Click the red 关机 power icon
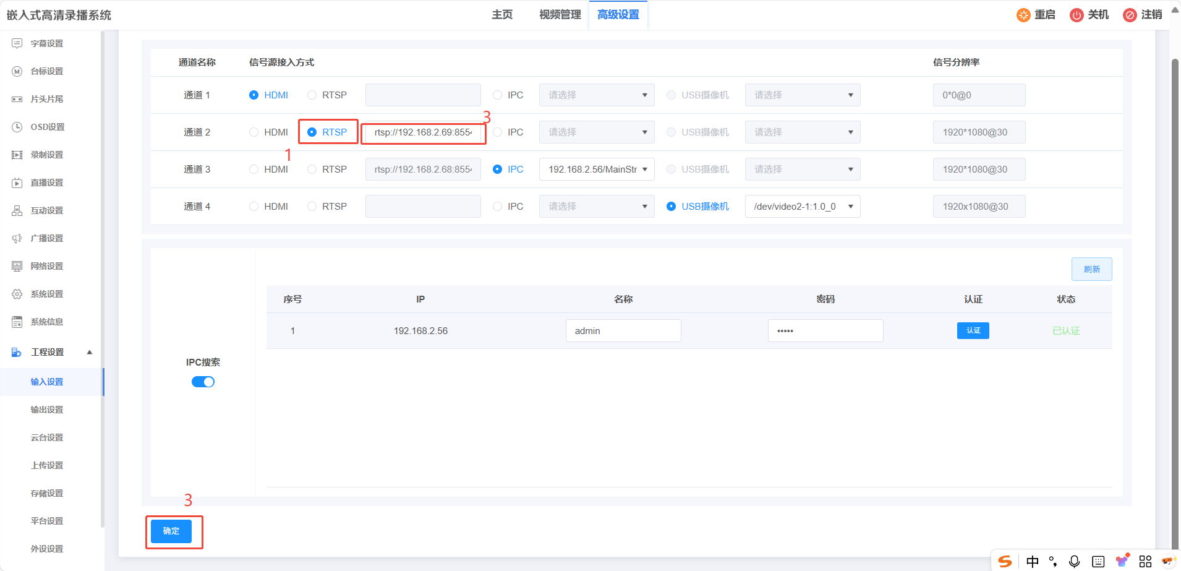The image size is (1181, 571). [1077, 15]
